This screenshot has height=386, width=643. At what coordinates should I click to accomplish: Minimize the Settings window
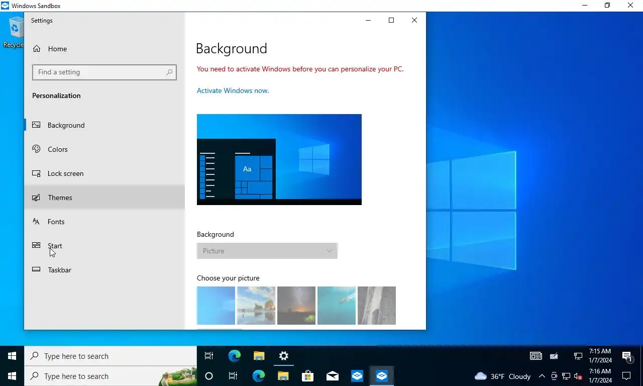pos(368,20)
